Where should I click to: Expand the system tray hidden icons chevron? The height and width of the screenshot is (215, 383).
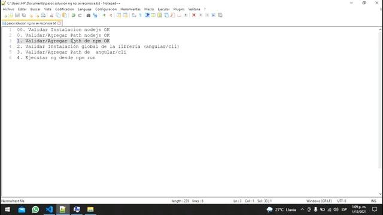click(302, 210)
